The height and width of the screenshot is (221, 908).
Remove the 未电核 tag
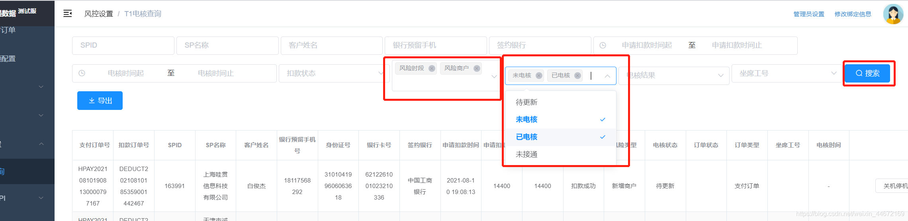tap(539, 75)
